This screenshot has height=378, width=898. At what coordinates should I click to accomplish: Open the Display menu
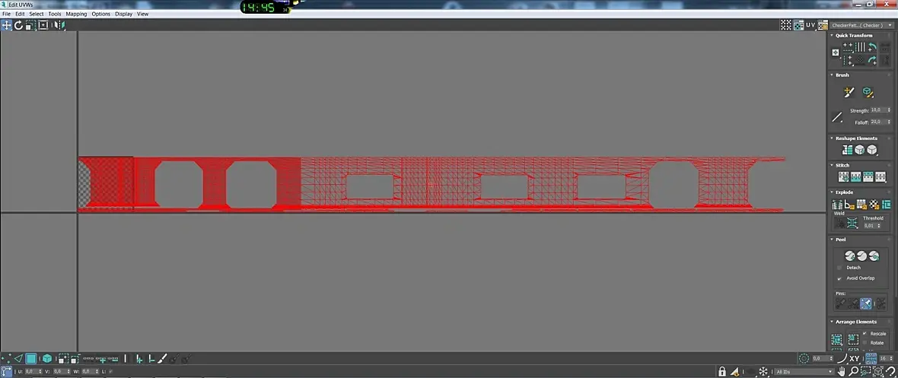[124, 14]
